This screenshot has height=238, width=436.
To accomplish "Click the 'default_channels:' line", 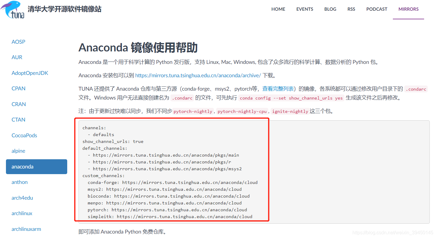I will point(105,148).
